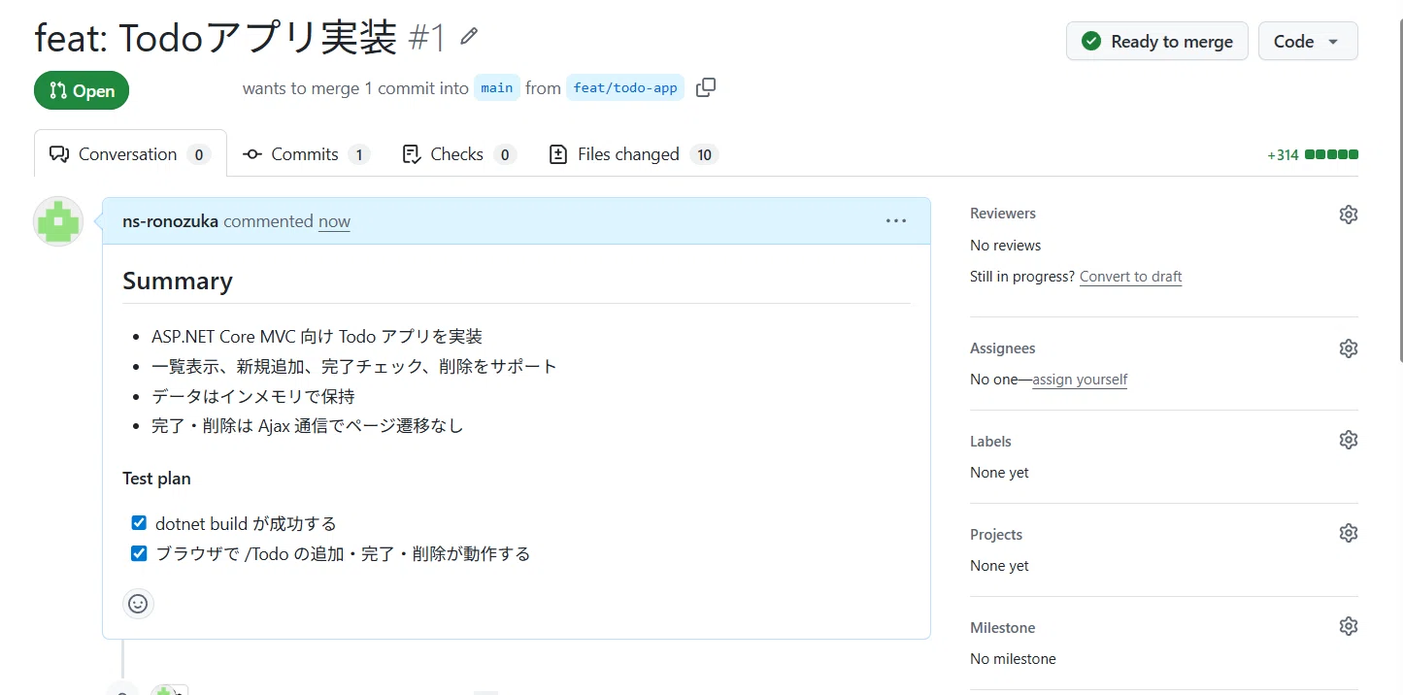Click the 'now' comment timestamp link
This screenshot has height=695, width=1403.
[334, 221]
